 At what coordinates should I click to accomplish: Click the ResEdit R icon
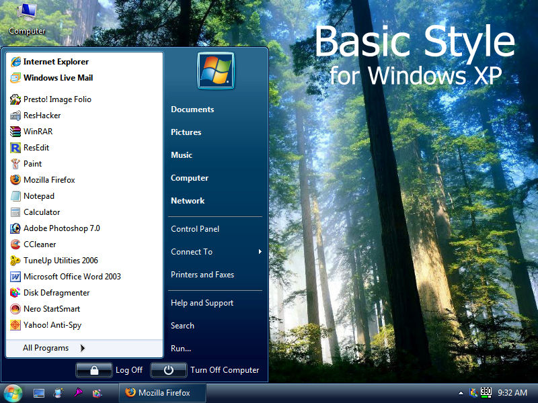point(15,148)
